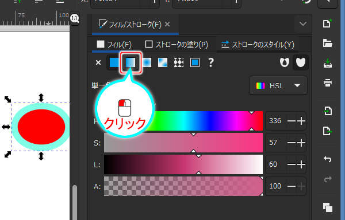Click the top-center vertical scale handle
Image resolution: width=345 pixels, height=220 pixels.
[41, 97]
